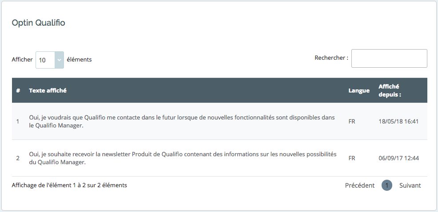The image size is (438, 212).
Task: Select page 1 in pagination
Action: (387, 185)
